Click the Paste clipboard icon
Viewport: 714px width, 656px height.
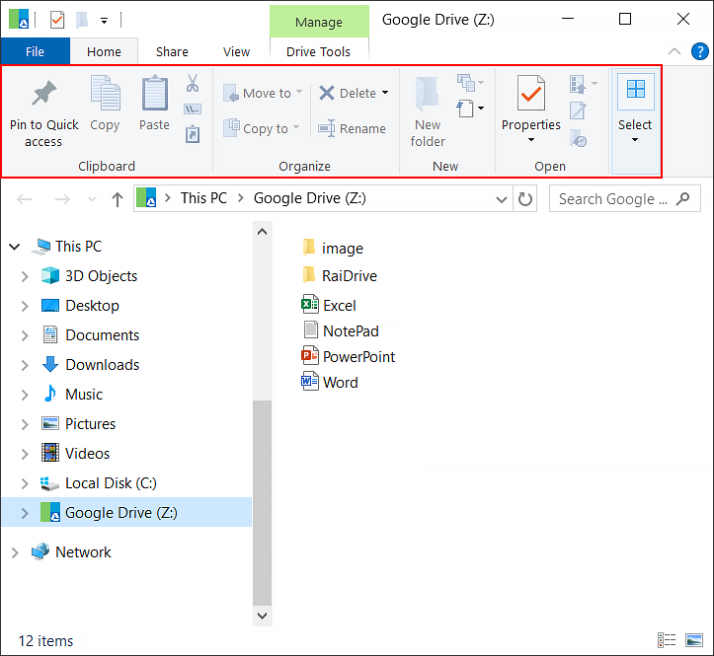pyautogui.click(x=155, y=94)
